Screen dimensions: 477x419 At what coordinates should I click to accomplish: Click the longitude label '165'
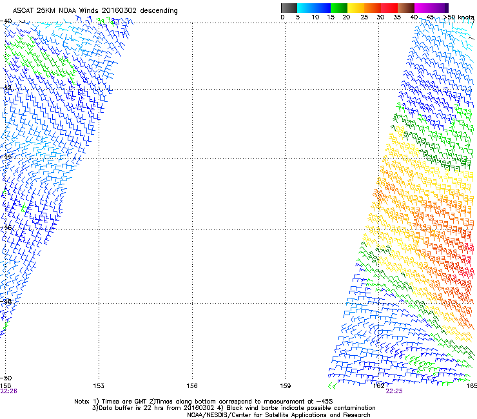(472, 386)
